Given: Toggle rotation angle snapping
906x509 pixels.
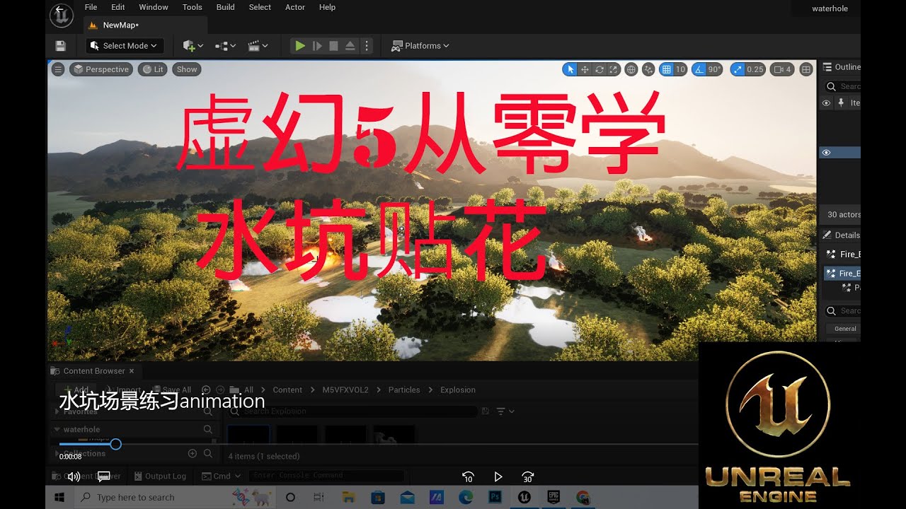Looking at the screenshot, I should pos(699,69).
